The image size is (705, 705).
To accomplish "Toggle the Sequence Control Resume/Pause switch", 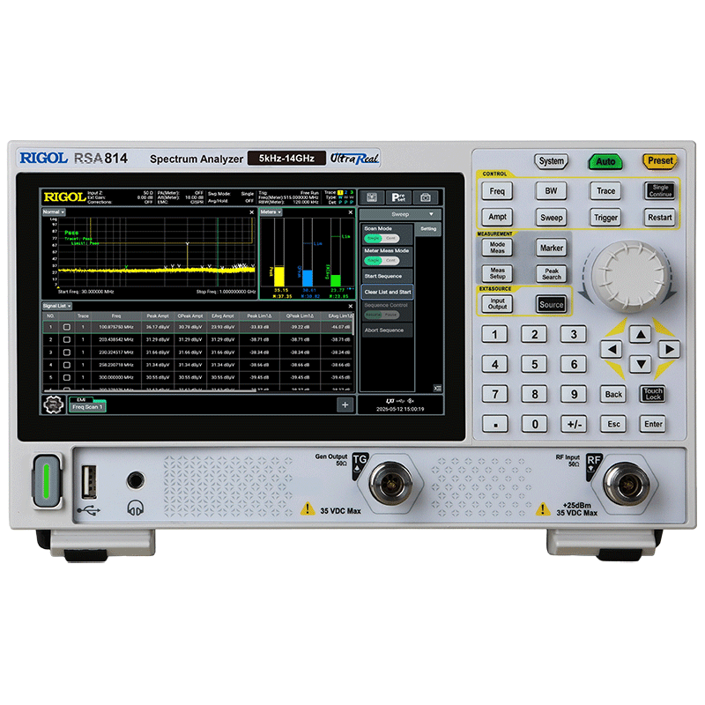I will [382, 315].
